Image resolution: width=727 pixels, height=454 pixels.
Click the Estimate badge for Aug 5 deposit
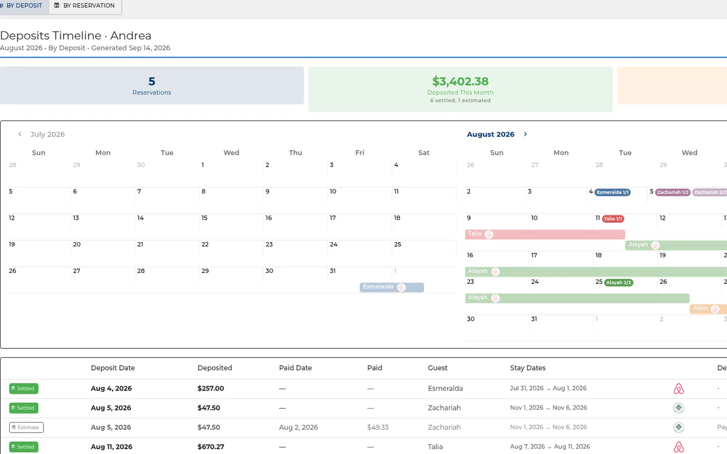coord(27,427)
